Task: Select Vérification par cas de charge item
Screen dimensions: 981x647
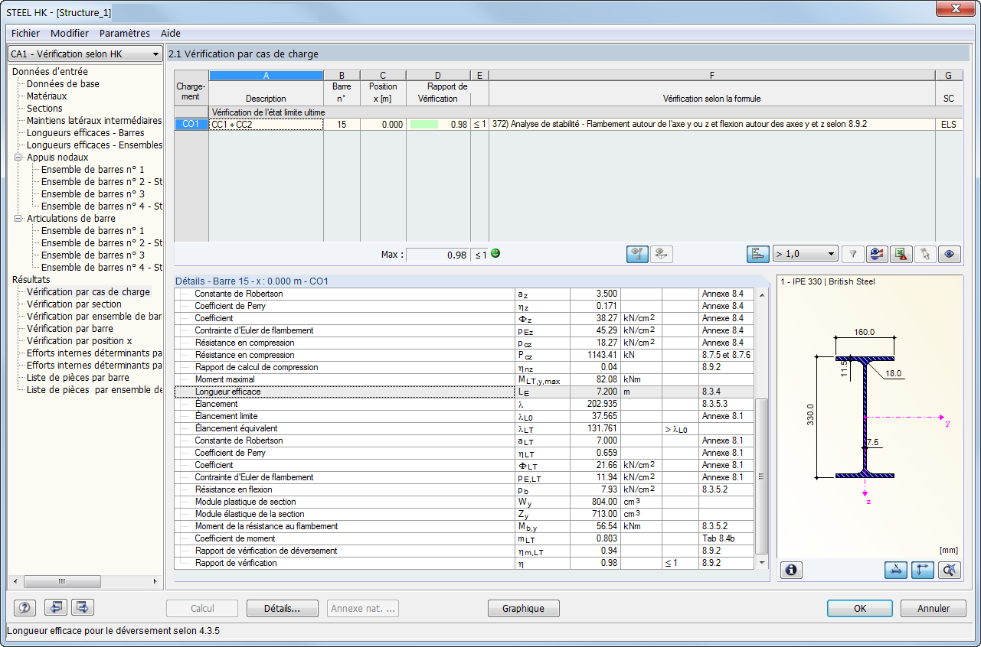Action: click(x=89, y=292)
